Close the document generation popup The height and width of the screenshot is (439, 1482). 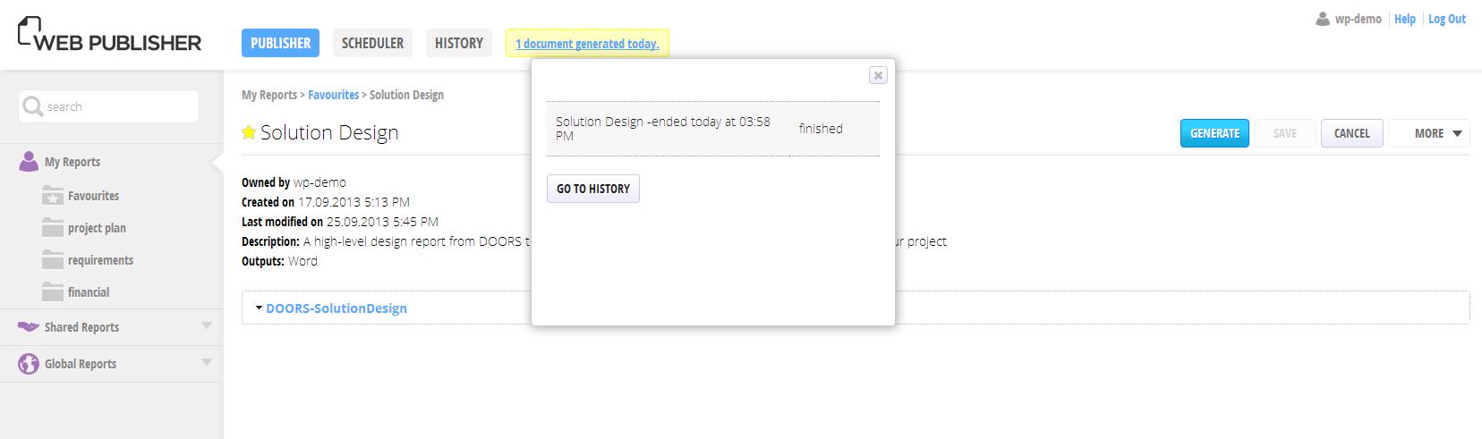pyautogui.click(x=878, y=76)
